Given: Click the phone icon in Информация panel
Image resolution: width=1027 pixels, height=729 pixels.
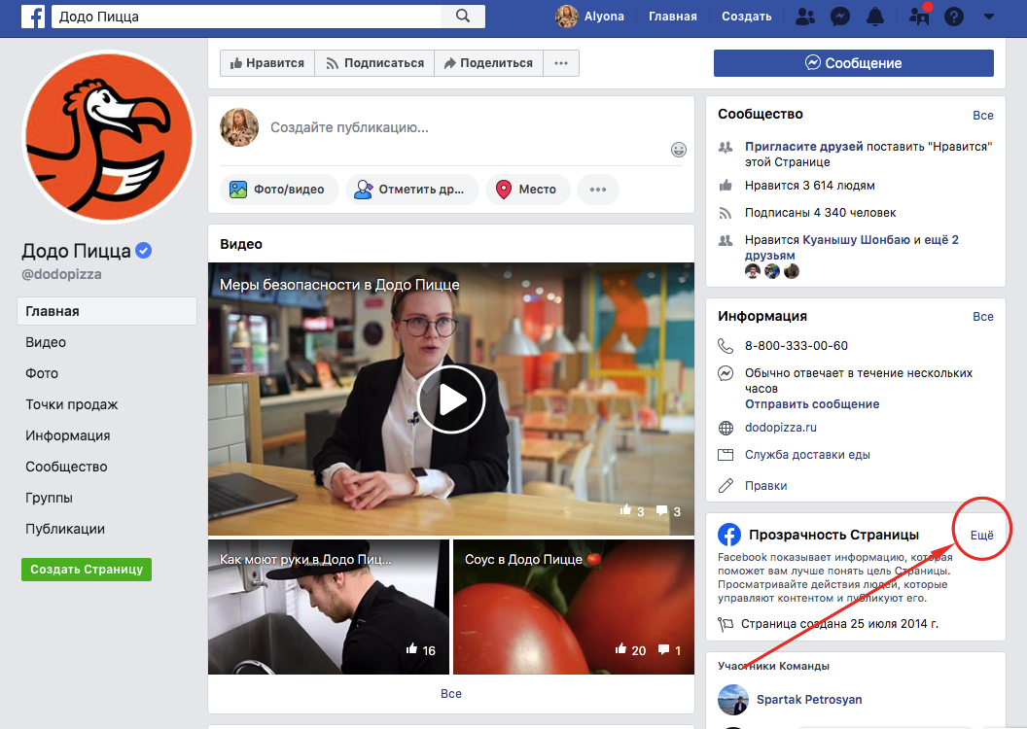Looking at the screenshot, I should [726, 345].
